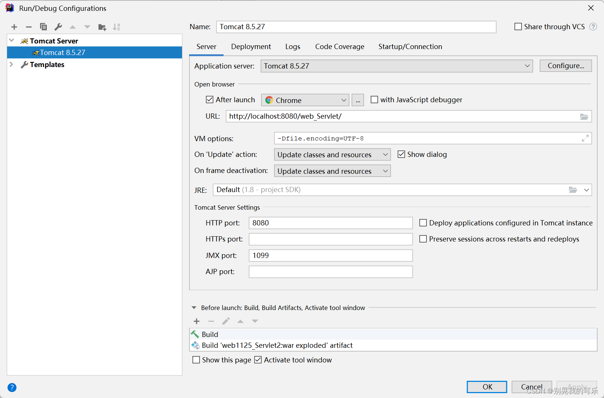This screenshot has width=604, height=398.
Task: Click the HTTP port field
Action: pos(331,223)
